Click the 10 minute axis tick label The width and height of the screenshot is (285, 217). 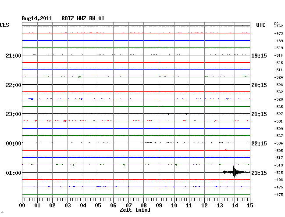(174, 205)
